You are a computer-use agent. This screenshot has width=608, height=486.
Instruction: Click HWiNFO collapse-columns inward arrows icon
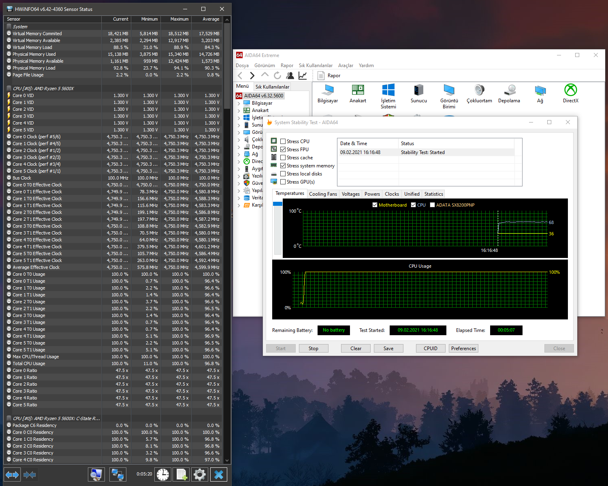(x=30, y=474)
